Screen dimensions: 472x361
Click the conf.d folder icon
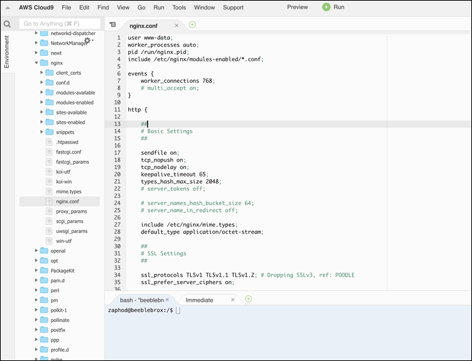point(49,83)
